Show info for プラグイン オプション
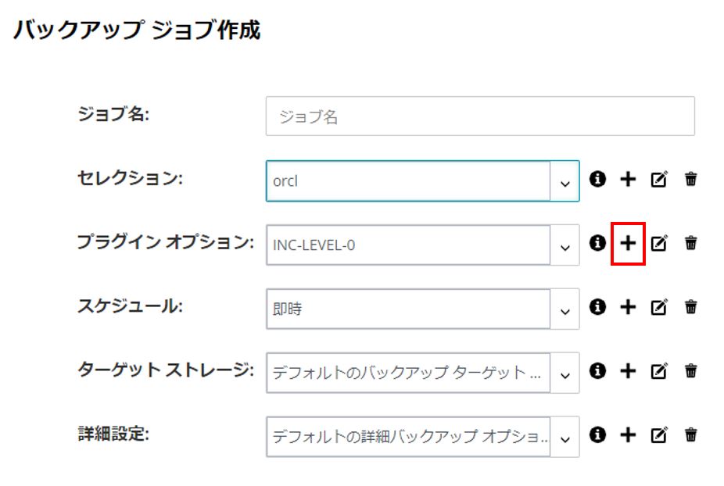724x486 pixels. [597, 243]
